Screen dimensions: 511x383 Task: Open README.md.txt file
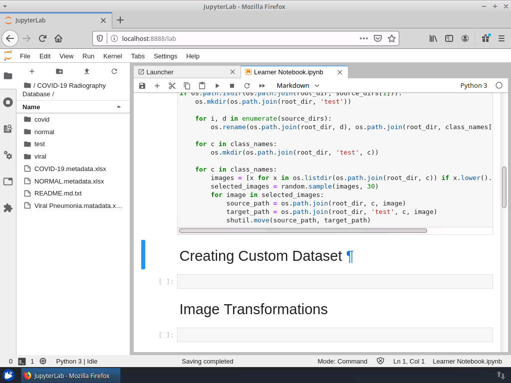point(58,193)
